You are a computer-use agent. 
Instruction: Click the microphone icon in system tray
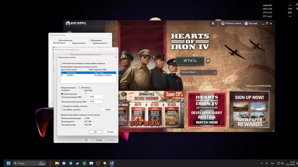267,163
